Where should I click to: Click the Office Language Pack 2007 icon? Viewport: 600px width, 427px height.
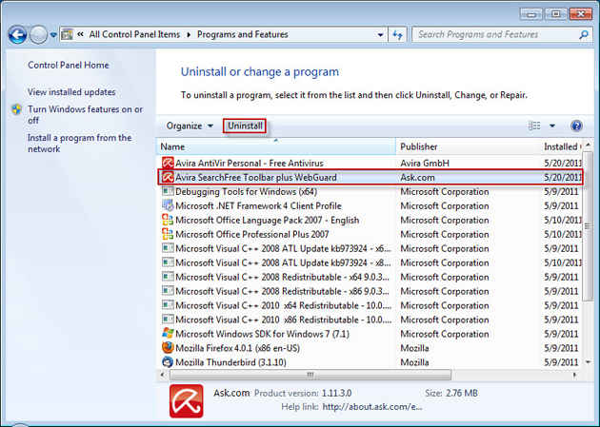[x=168, y=220]
